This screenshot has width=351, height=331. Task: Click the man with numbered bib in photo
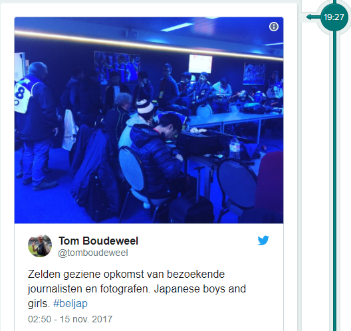35,126
